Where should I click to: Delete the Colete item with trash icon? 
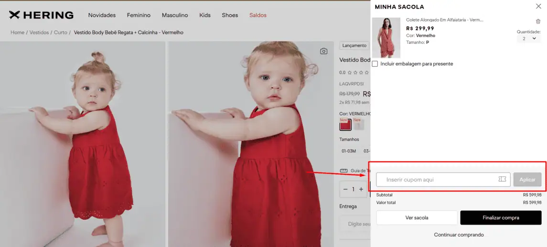coord(538,21)
